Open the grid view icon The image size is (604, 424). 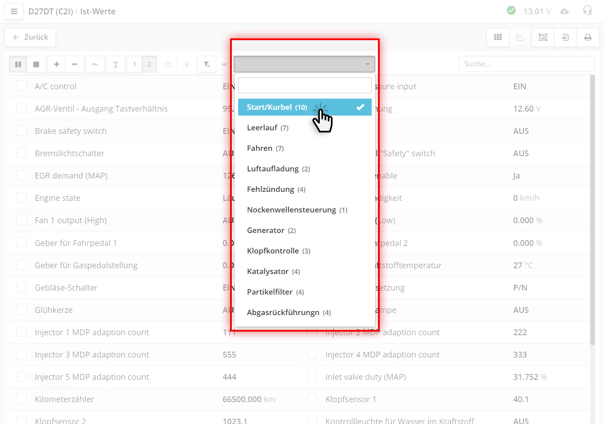pyautogui.click(x=498, y=37)
